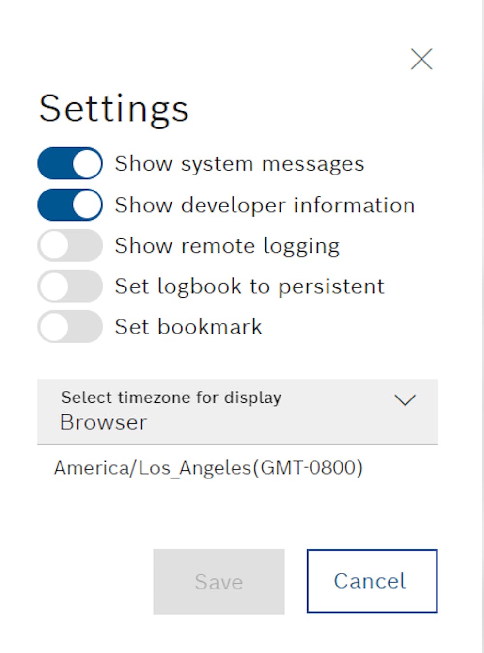Click the 'Set bookmark' label text

coord(188,327)
